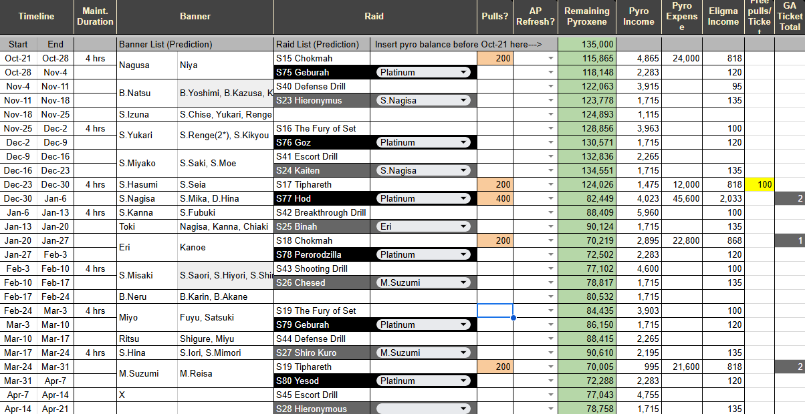Open Platinum dropdown in S75 Geburah row

424,72
